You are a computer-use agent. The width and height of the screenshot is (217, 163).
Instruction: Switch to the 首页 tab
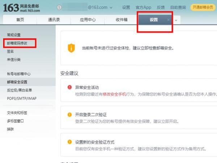(x=20, y=20)
